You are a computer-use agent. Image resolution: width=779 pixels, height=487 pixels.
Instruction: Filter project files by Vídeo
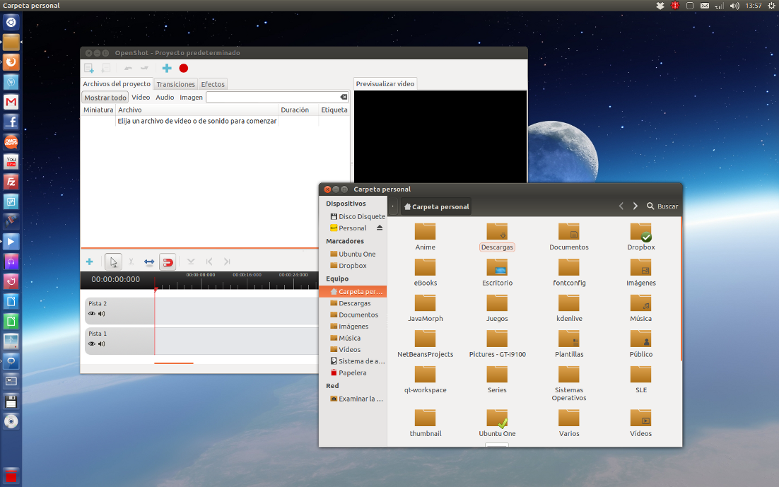[x=141, y=98]
